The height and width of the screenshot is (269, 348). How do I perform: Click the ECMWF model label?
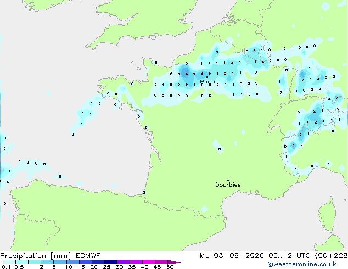tap(88, 256)
